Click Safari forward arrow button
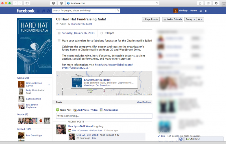This screenshot has height=144, width=226. tap(20, 3)
